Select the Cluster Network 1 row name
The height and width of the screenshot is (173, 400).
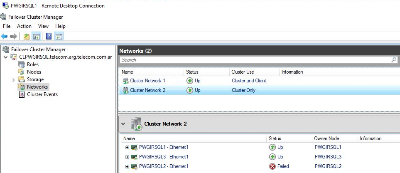pos(148,81)
